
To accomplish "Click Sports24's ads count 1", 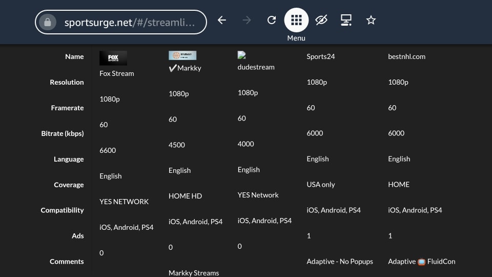I will [x=309, y=236].
